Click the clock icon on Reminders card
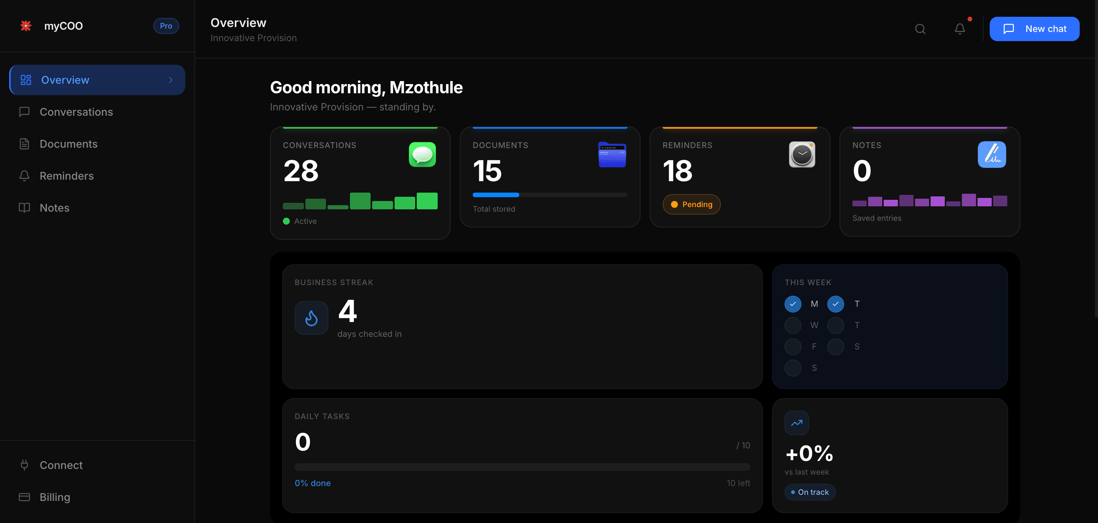The image size is (1098, 523). point(802,155)
